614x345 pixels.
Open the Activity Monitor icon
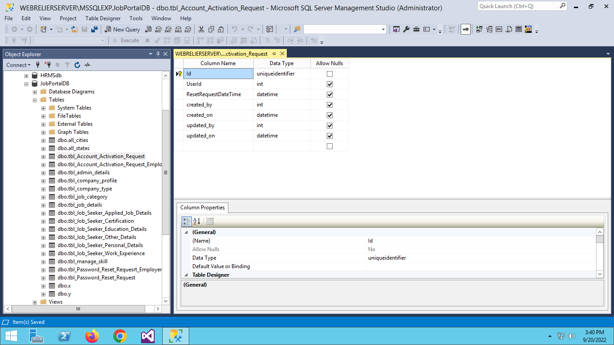click(x=270, y=29)
